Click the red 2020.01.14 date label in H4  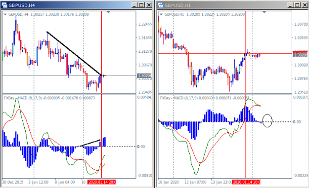coord(102,182)
